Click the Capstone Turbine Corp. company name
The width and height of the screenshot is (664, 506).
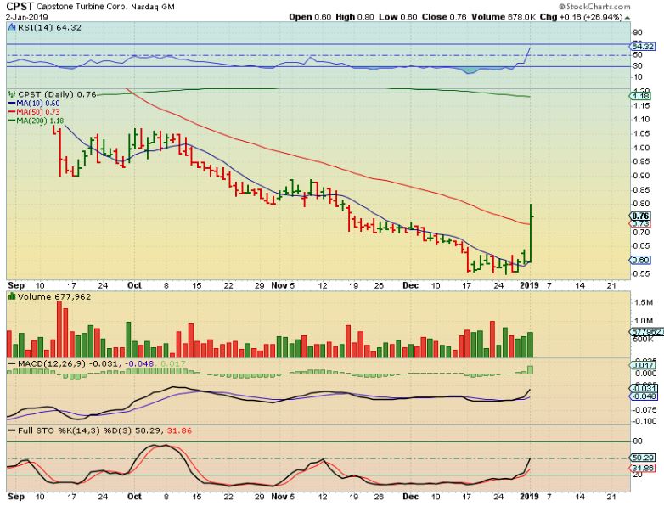pos(81,7)
